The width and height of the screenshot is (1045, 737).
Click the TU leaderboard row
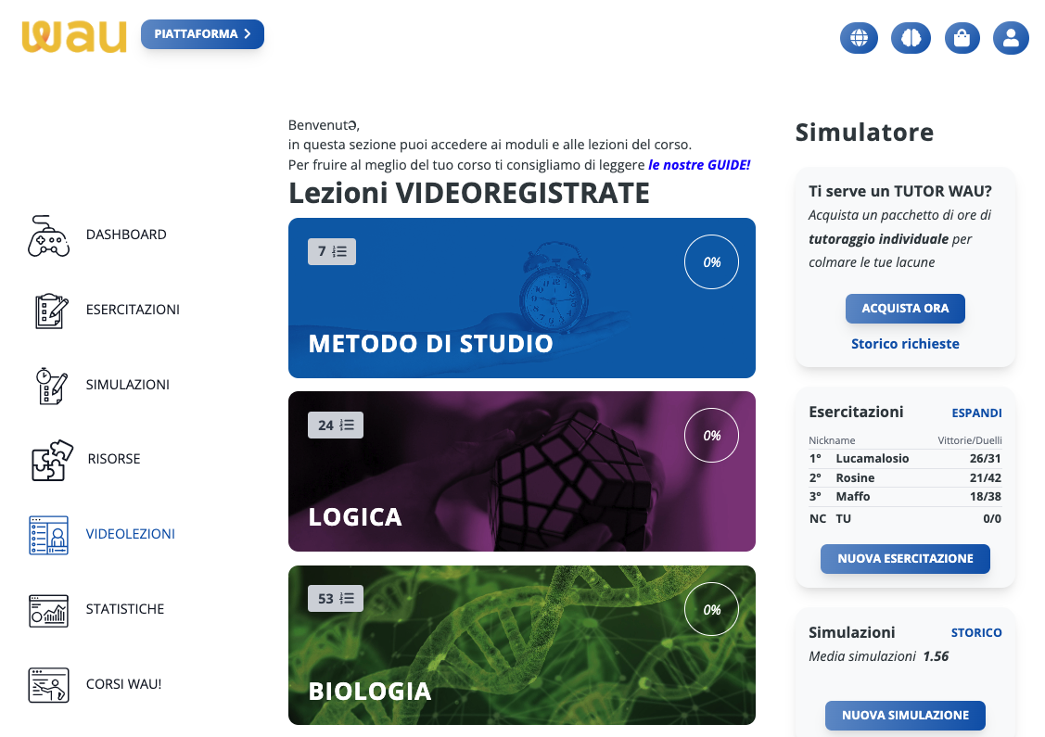tap(905, 518)
